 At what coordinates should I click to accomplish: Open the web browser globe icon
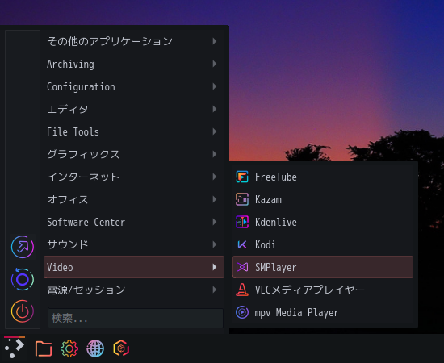[x=95, y=348]
